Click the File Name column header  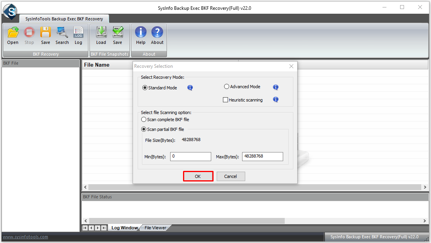coord(160,65)
